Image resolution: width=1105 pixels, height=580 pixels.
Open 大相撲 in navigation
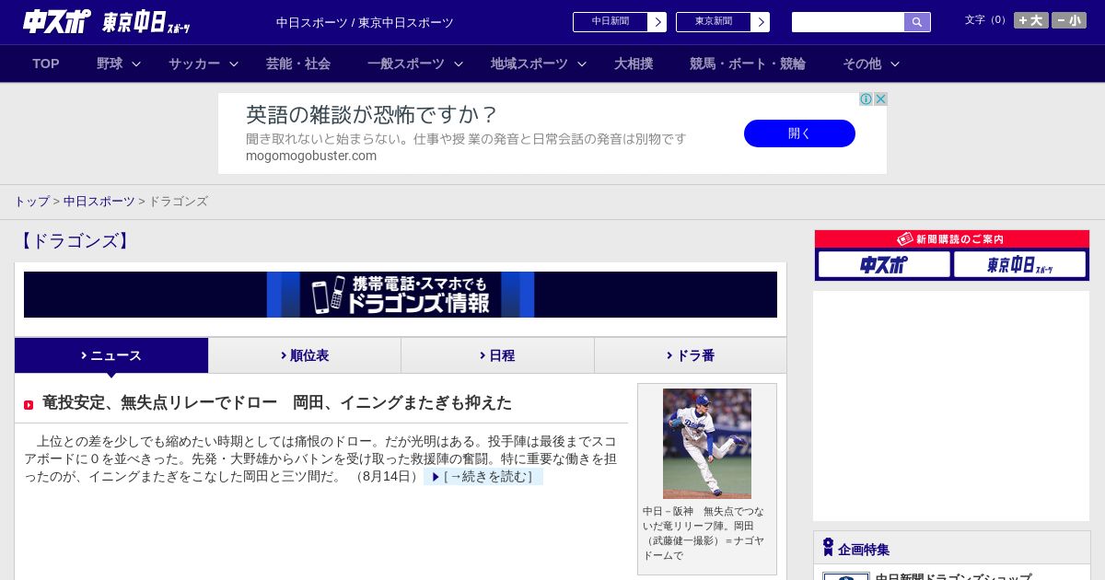634,64
